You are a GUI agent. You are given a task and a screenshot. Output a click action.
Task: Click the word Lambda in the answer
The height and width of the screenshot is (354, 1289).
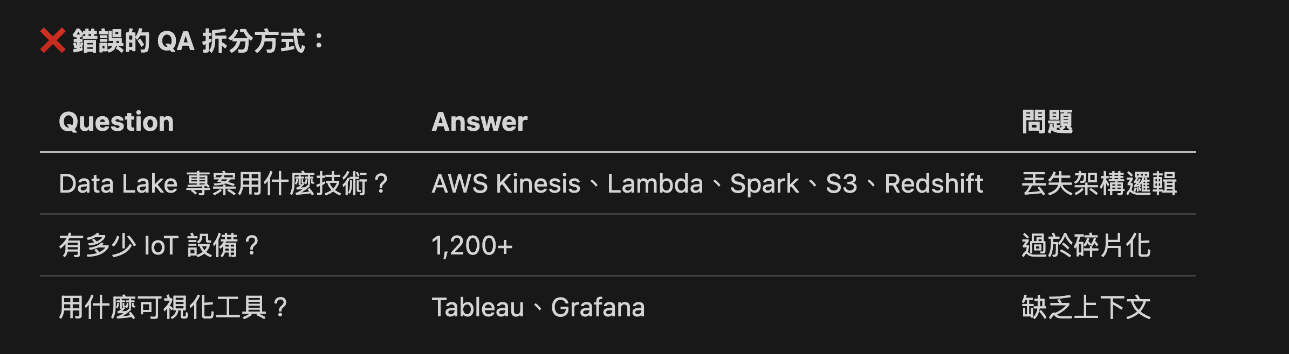point(655,183)
